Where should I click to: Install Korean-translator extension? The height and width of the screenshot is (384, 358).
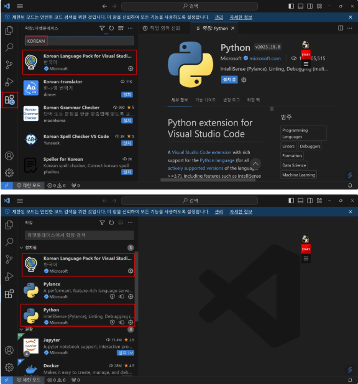127,94
